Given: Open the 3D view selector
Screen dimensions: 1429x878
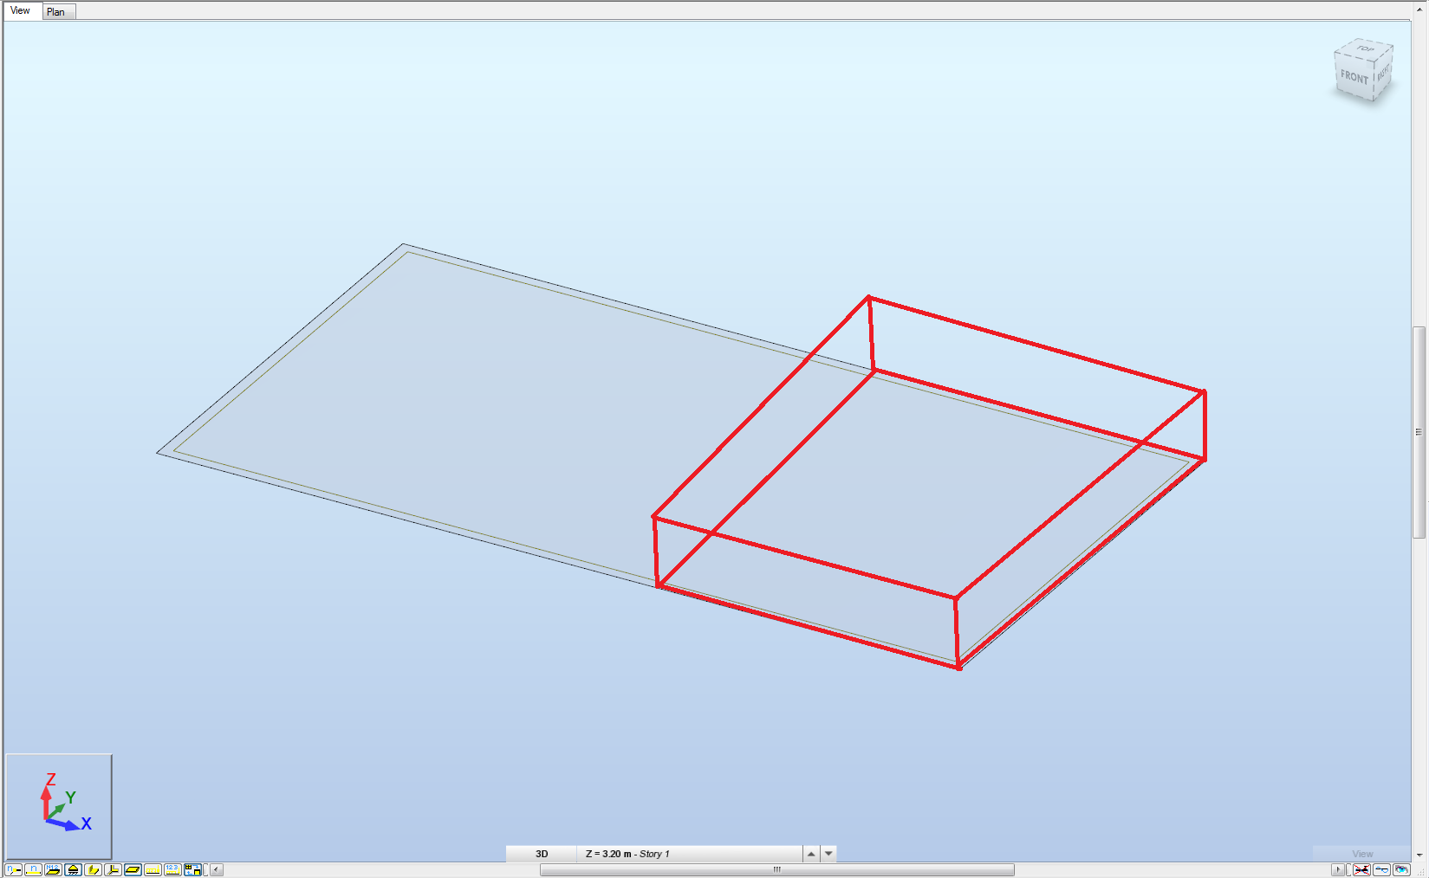Looking at the screenshot, I should 542,854.
